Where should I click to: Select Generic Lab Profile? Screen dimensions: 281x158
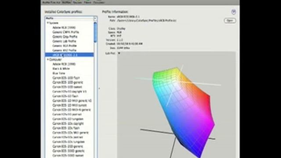point(64,41)
